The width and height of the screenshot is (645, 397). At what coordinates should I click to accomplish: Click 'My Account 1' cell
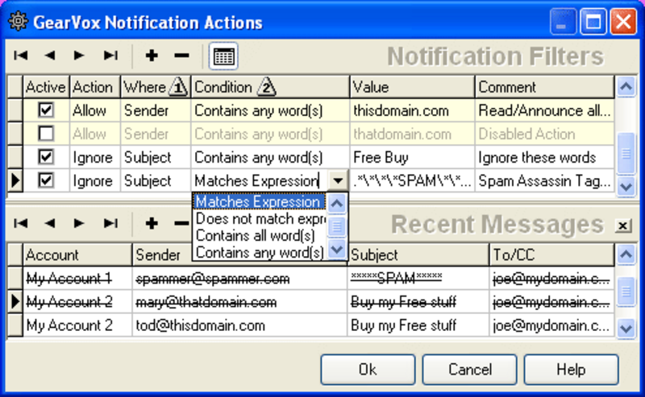tap(77, 279)
